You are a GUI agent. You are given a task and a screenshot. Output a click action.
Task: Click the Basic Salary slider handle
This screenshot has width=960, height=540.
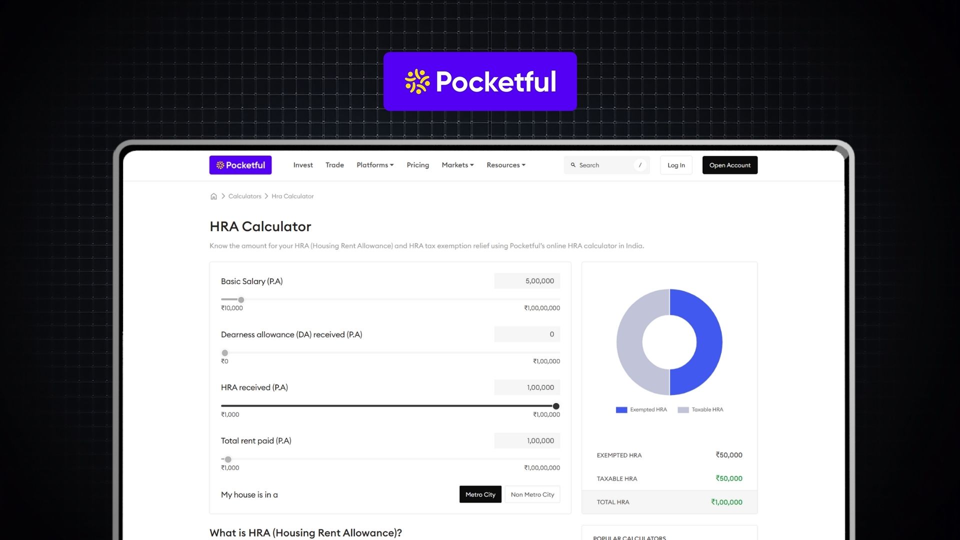241,300
